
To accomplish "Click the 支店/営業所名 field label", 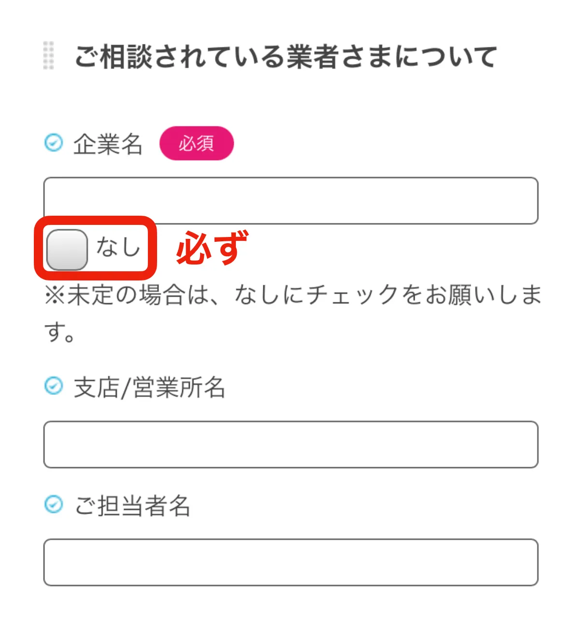I will 149,386.
